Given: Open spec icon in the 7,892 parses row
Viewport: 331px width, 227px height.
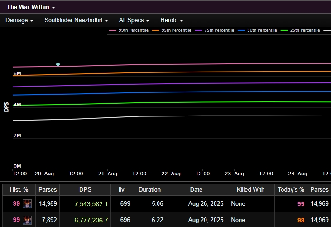Looking at the screenshot, I should [27, 220].
